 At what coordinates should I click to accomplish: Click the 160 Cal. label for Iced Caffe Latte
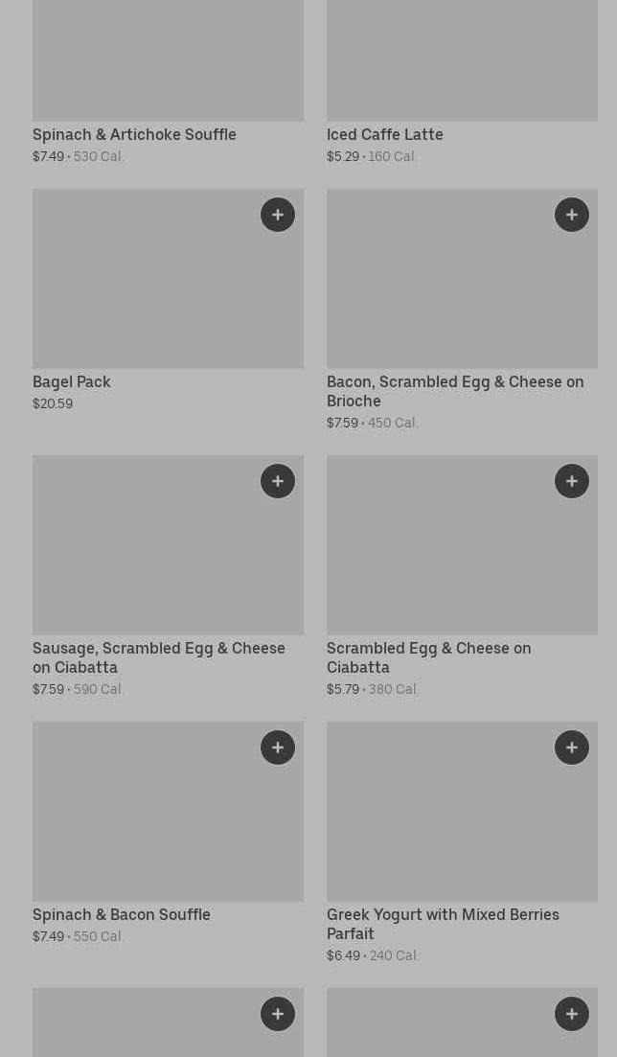393,156
